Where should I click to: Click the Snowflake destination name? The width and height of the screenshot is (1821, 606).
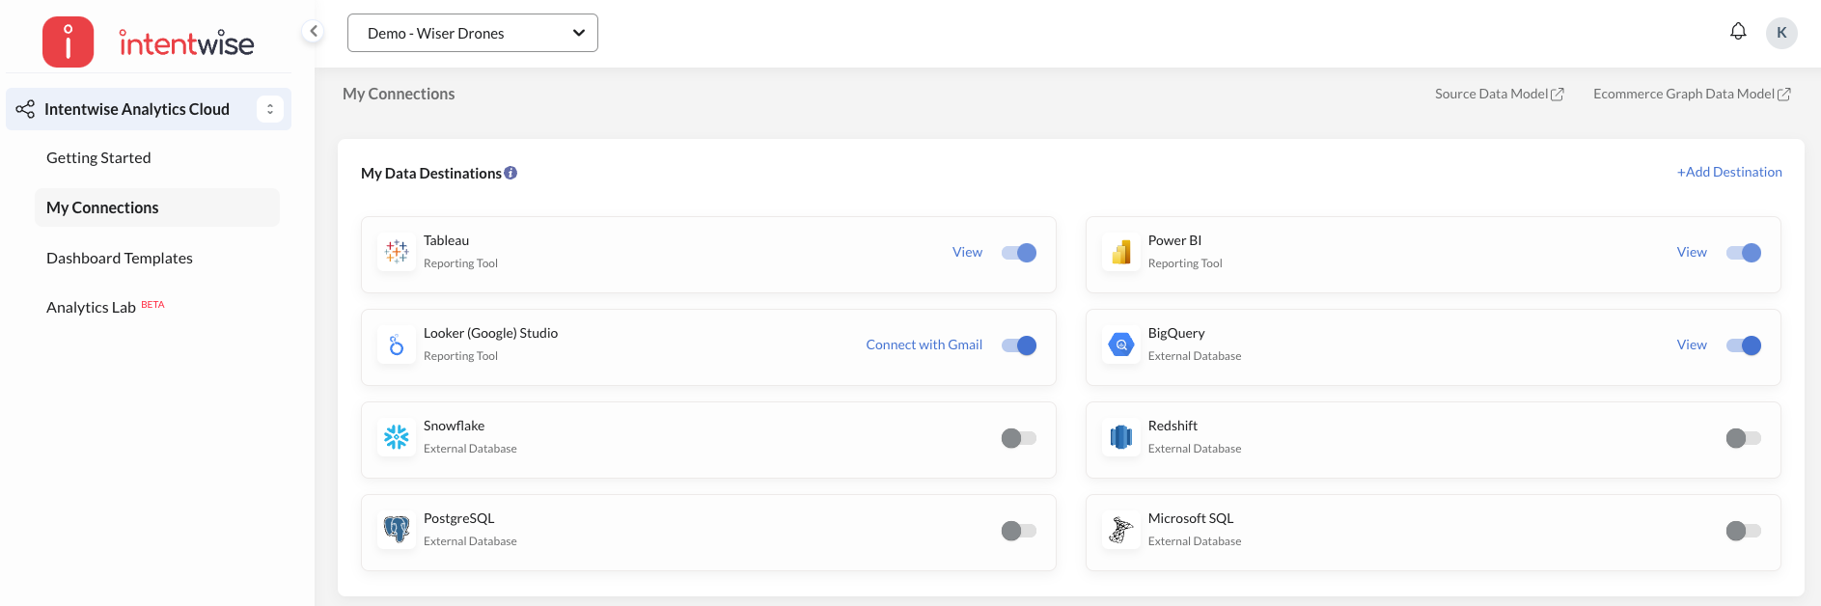[454, 426]
